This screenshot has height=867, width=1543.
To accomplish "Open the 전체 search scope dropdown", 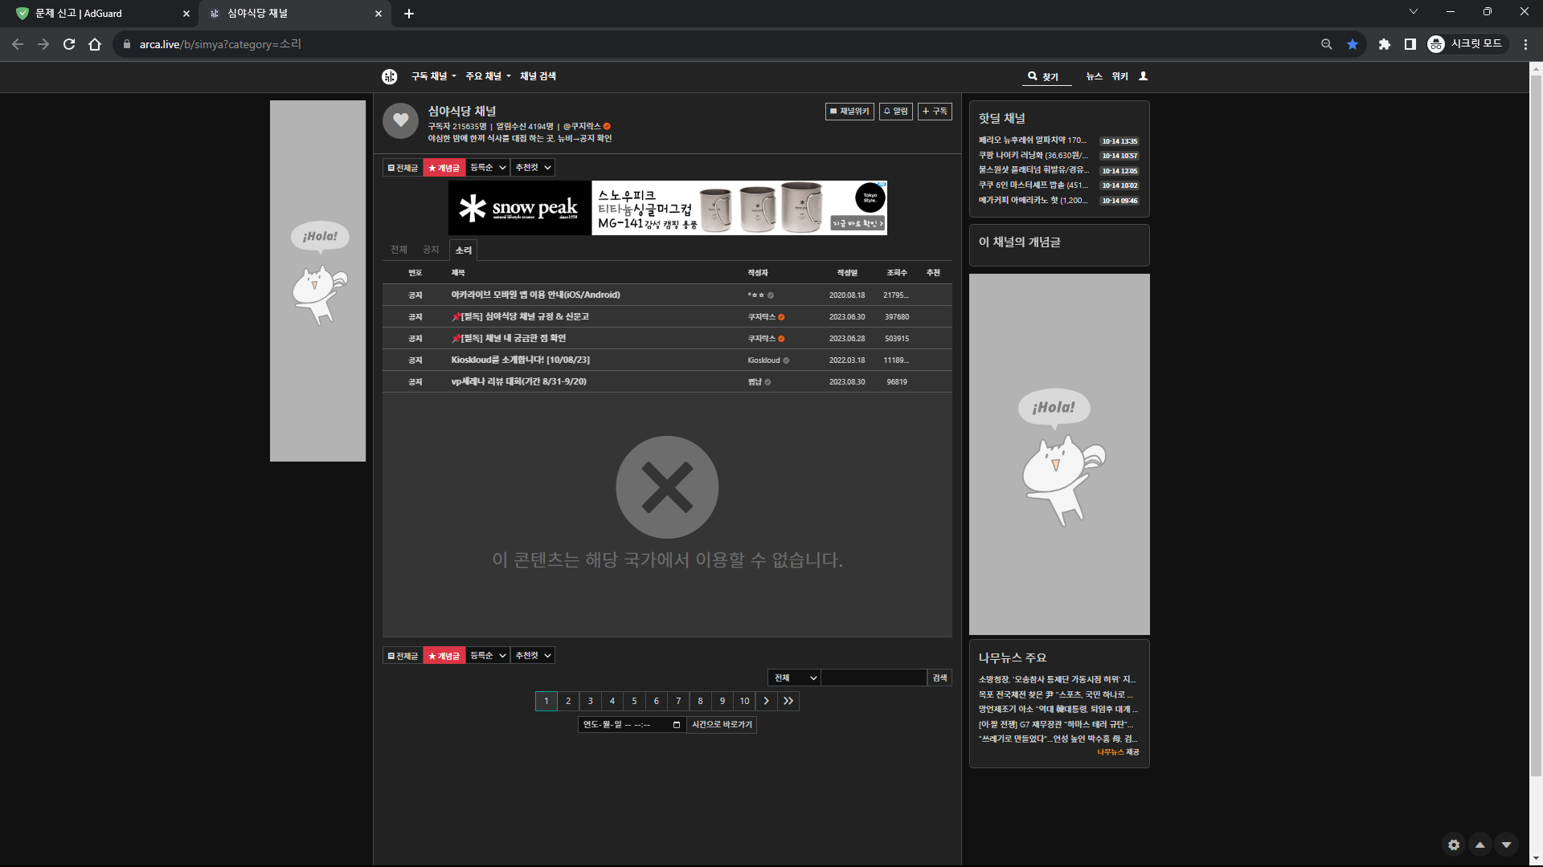I will click(793, 677).
